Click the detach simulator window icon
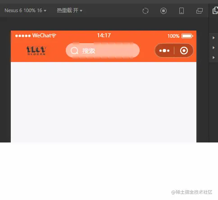The image size is (218, 200). (200, 11)
